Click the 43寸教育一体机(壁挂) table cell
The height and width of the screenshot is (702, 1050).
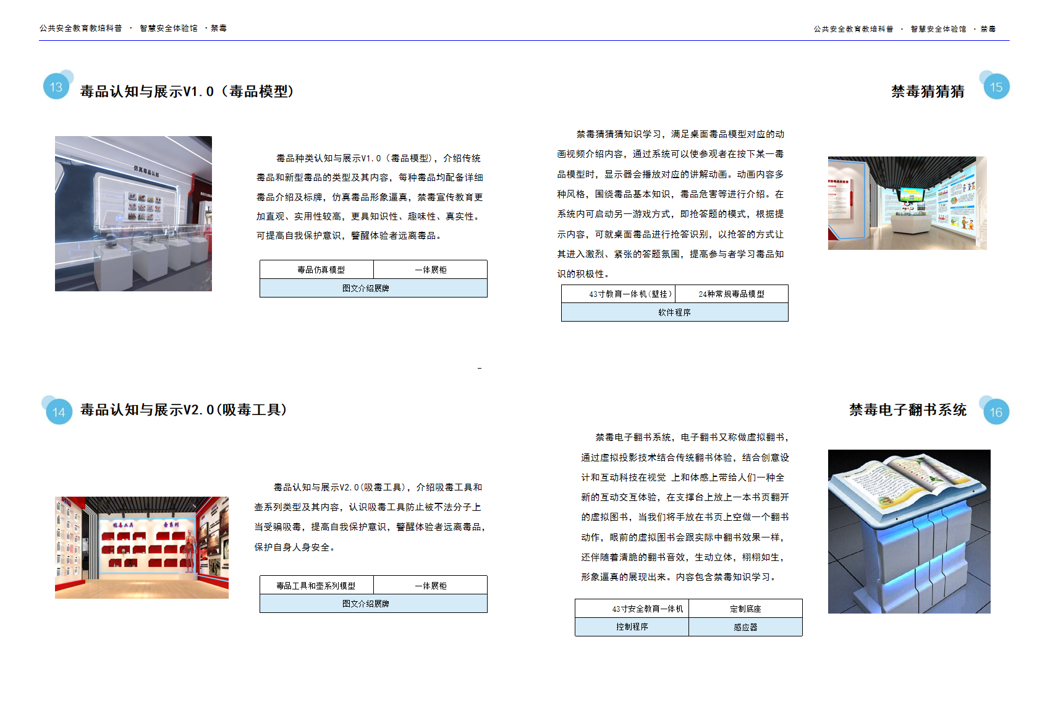tap(618, 294)
